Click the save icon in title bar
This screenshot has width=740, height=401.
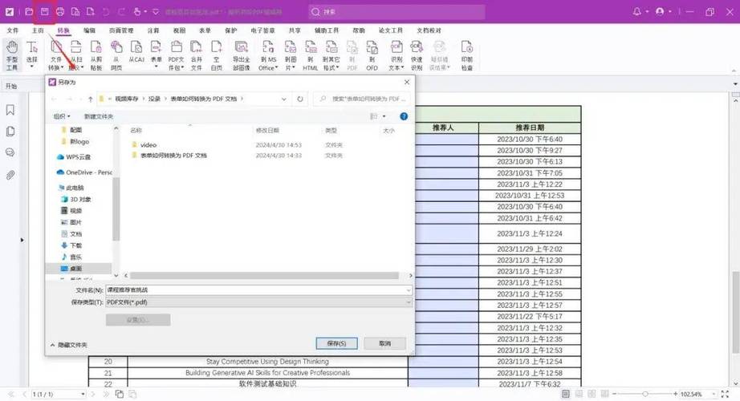tap(45, 12)
